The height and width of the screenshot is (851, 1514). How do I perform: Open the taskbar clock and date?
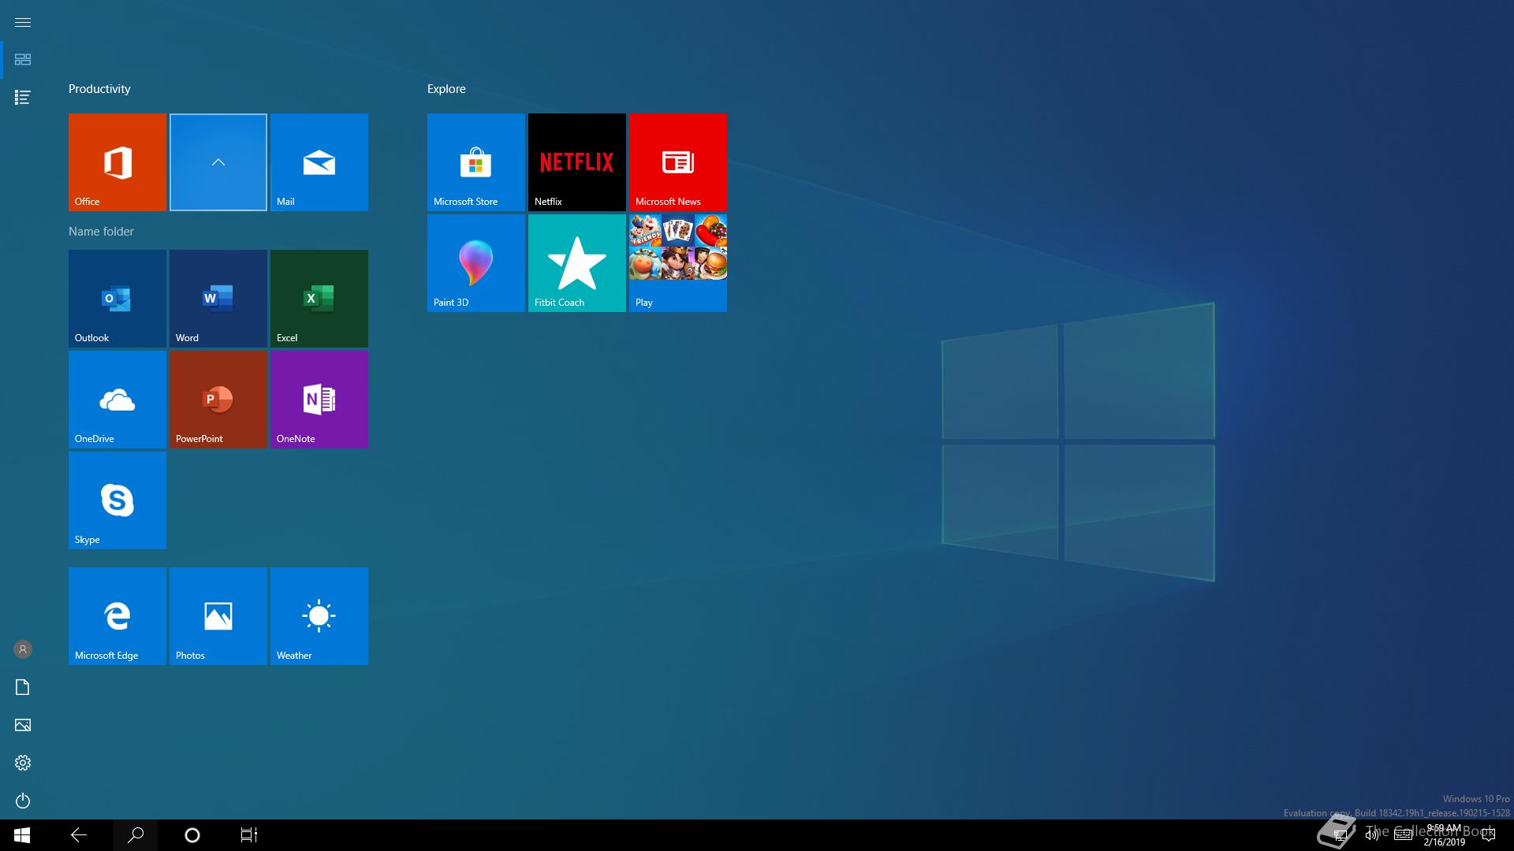pyautogui.click(x=1445, y=835)
